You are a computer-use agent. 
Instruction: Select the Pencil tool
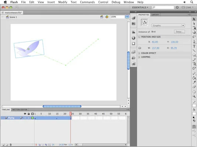tap(194, 60)
